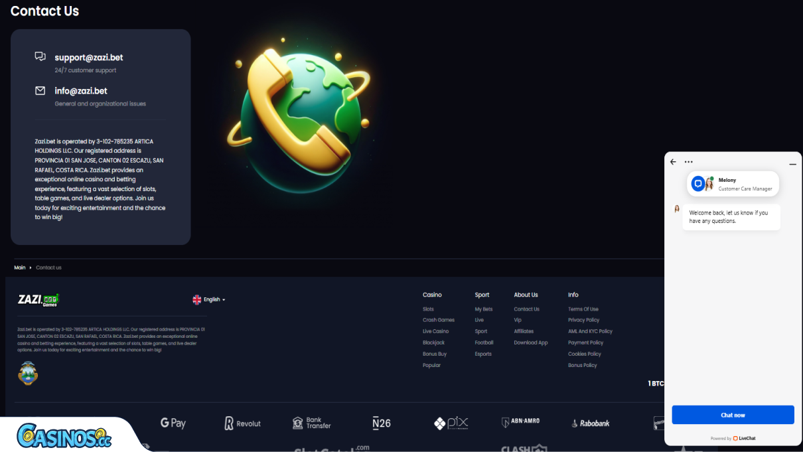The height and width of the screenshot is (452, 803).
Task: Click the blue chat icon beside Melony
Action: coord(698,184)
